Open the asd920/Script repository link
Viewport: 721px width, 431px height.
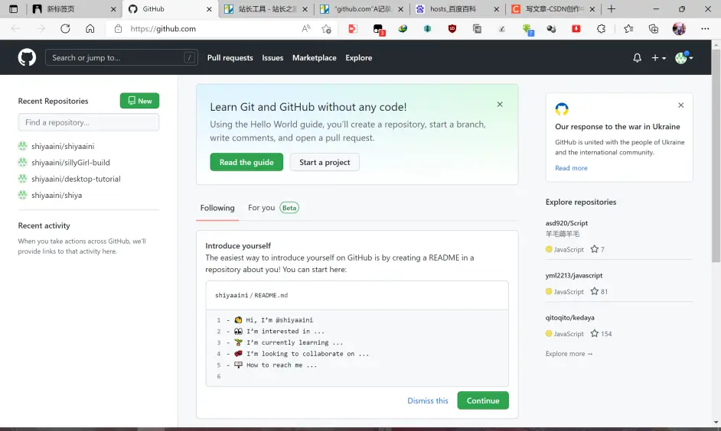coord(566,223)
